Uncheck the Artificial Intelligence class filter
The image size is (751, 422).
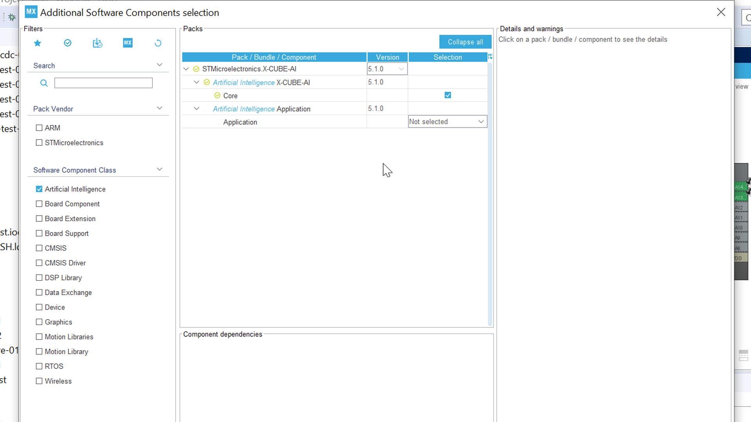[x=39, y=189]
